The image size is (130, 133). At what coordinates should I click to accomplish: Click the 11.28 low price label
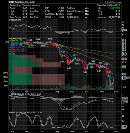coord(62,62)
